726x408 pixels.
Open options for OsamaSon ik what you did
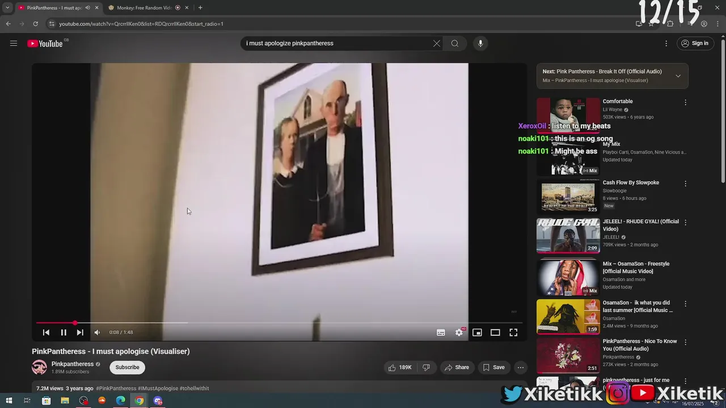click(685, 304)
